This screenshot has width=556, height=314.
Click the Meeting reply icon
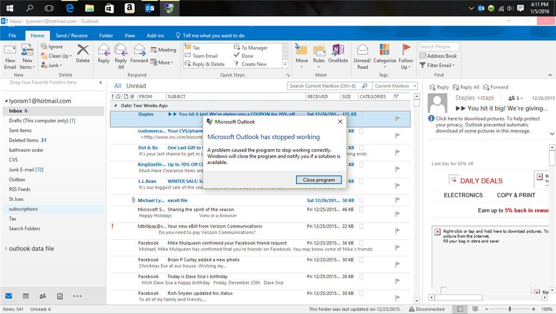[154, 50]
